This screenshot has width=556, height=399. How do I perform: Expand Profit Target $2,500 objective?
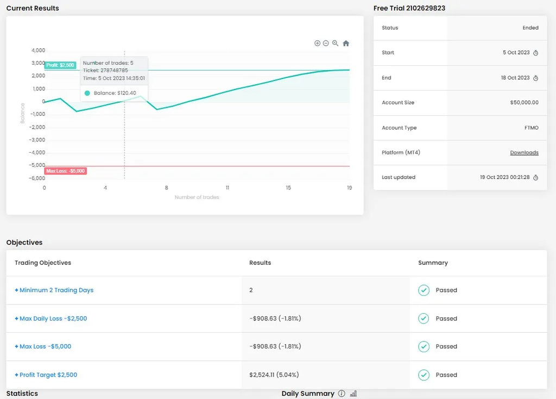46,375
